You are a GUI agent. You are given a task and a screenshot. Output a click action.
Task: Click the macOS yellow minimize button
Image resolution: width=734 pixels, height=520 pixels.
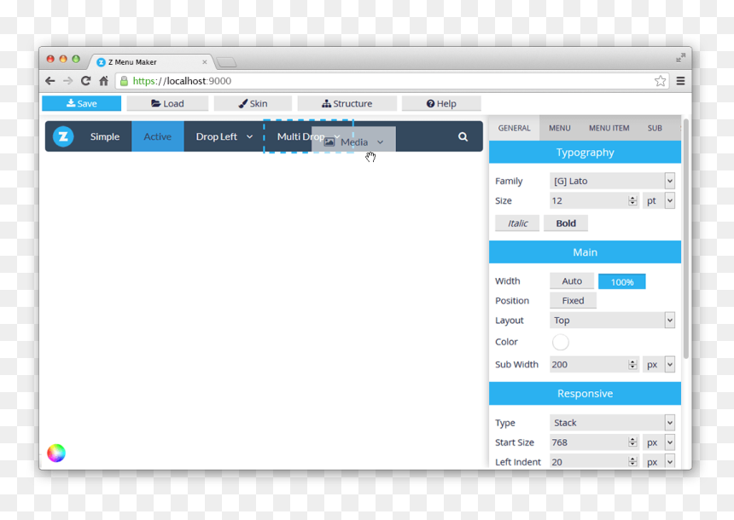(x=63, y=59)
